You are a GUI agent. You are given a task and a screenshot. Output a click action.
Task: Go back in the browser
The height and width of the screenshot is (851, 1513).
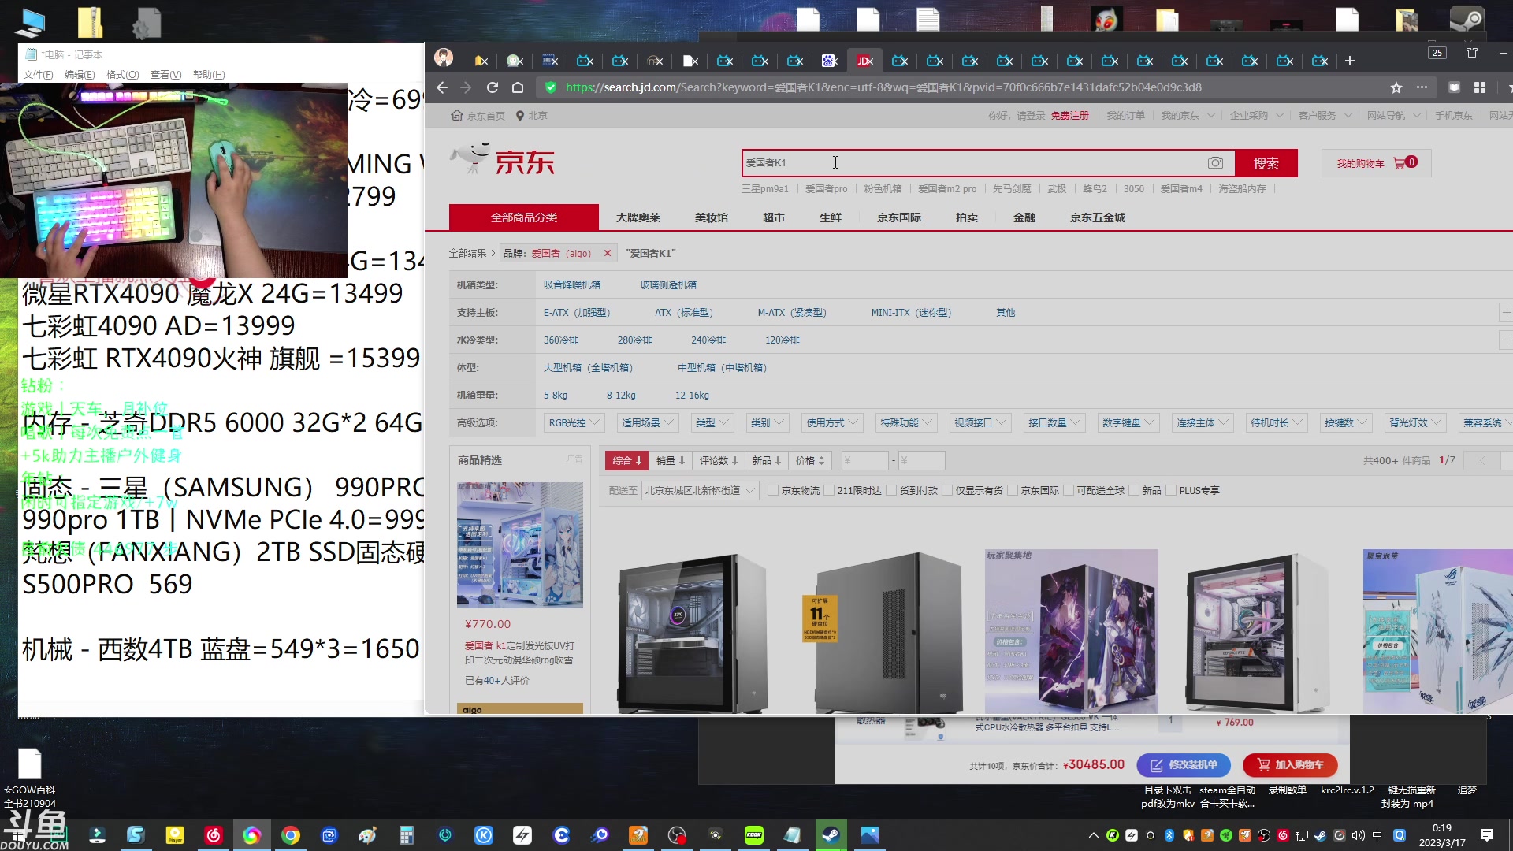442,87
